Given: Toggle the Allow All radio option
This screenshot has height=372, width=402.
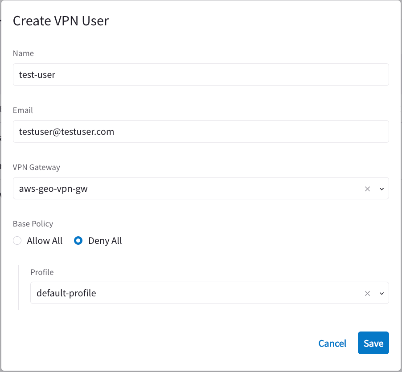Looking at the screenshot, I should [x=17, y=240].
